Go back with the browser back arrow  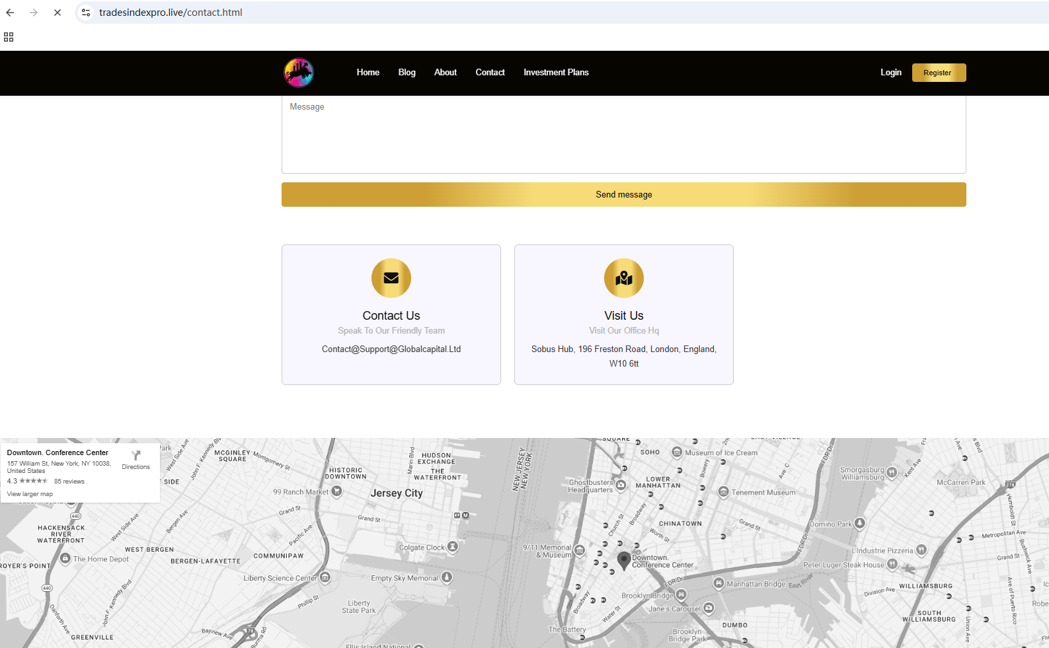10,13
